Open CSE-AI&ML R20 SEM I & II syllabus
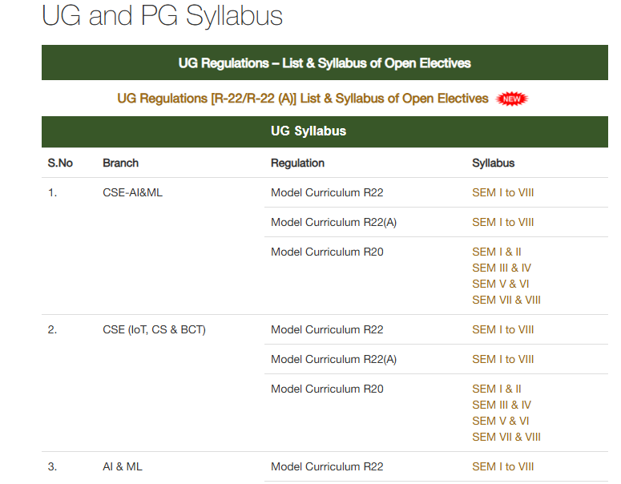The image size is (621, 484). [x=496, y=252]
